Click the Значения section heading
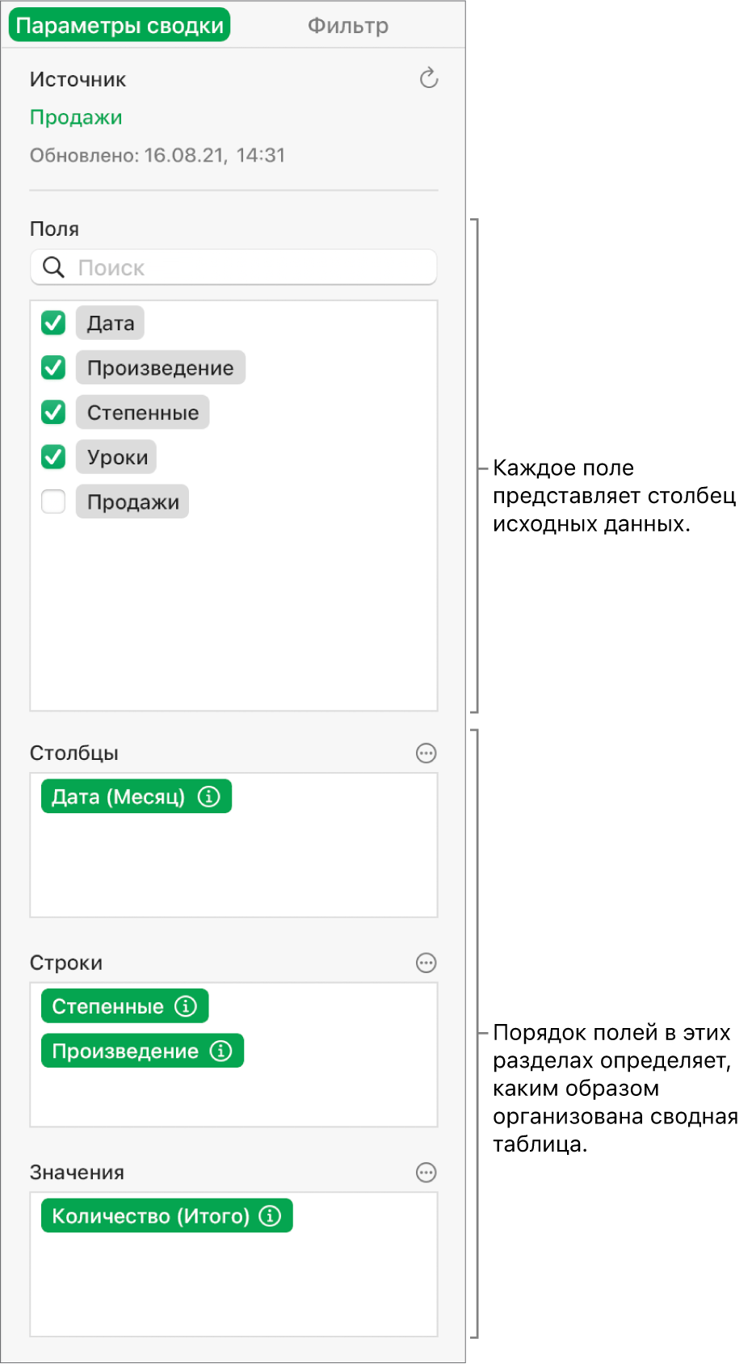The width and height of the screenshot is (752, 1364). pos(77,1173)
